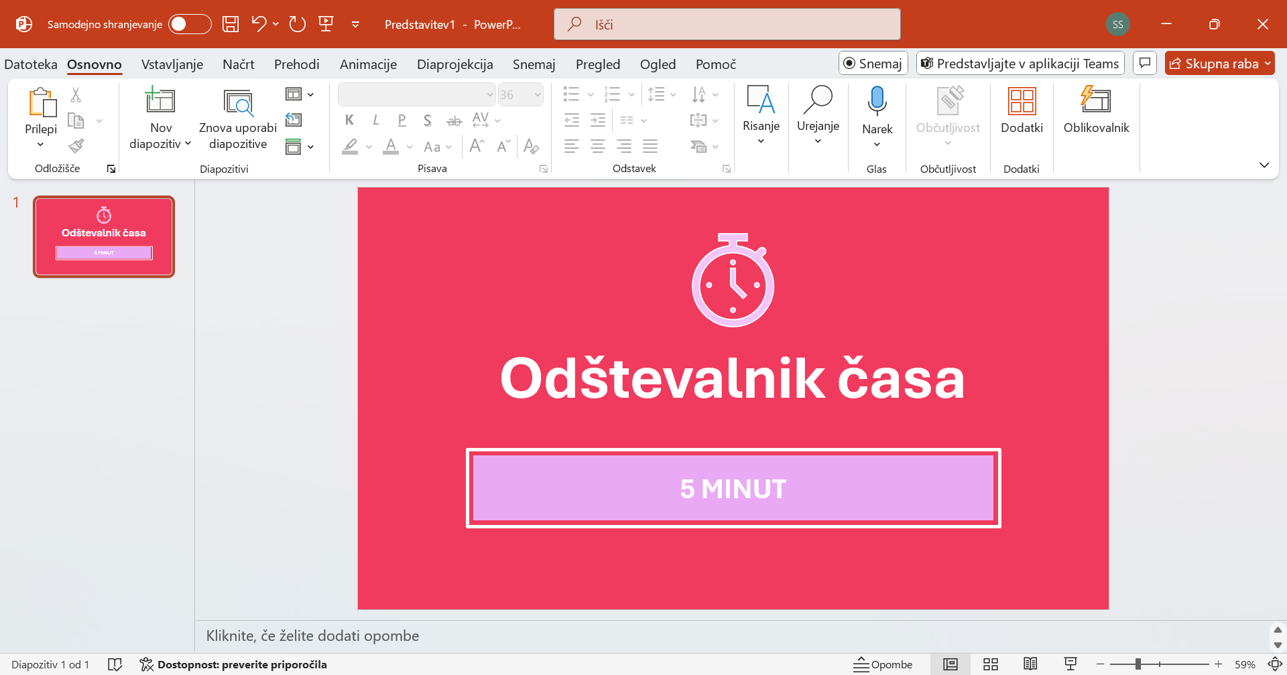This screenshot has width=1287, height=675.
Task: Click the Format Painter brush icon
Action: click(x=76, y=146)
